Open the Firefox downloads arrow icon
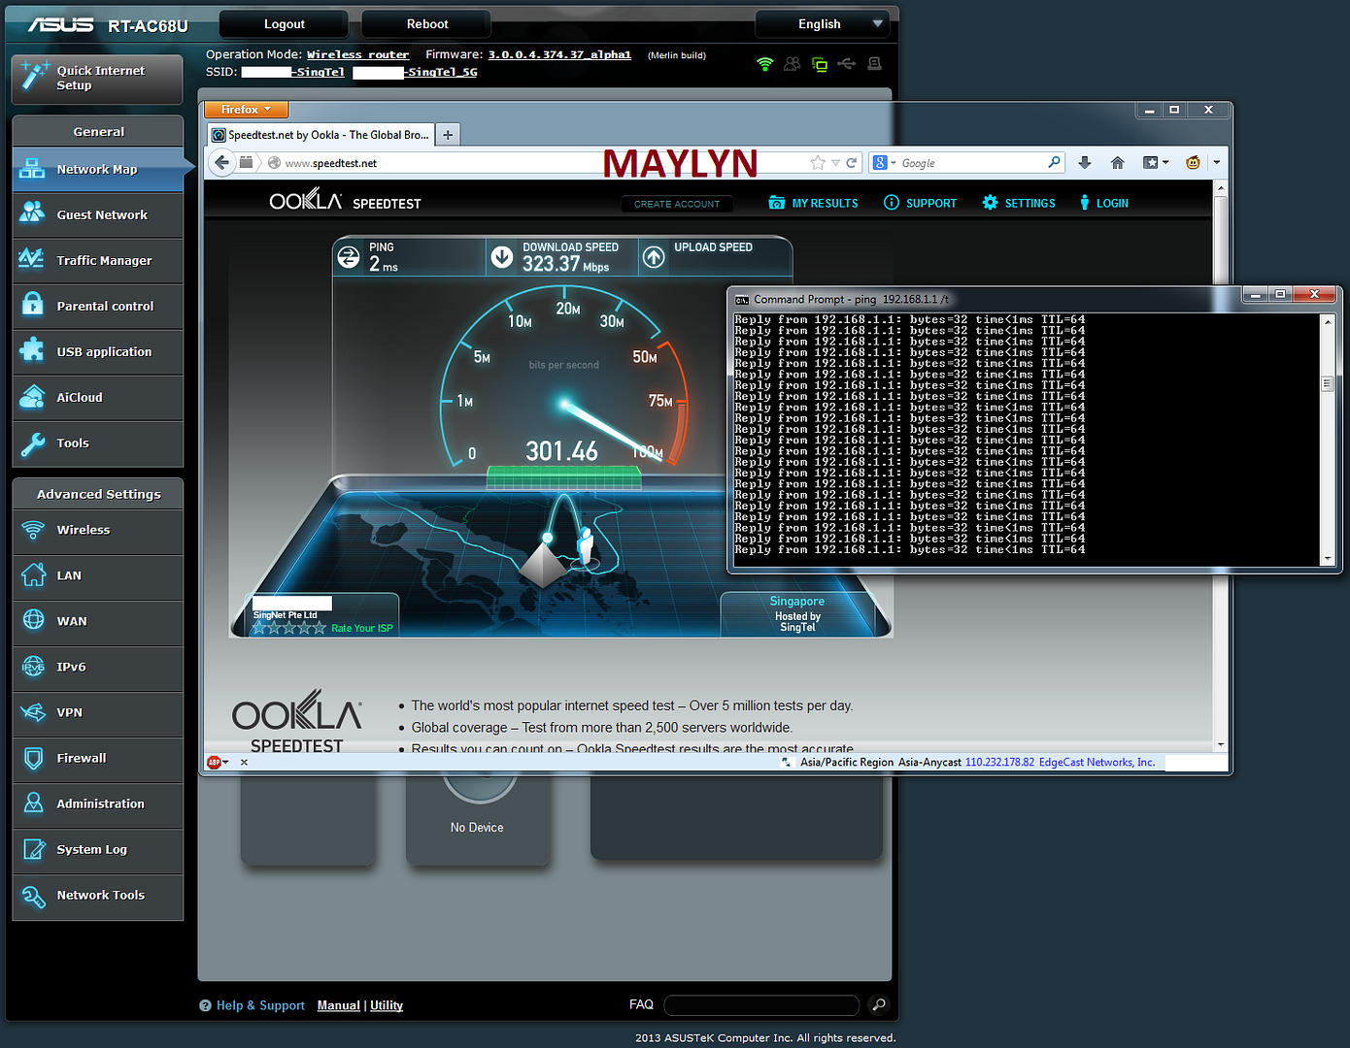Image resolution: width=1350 pixels, height=1048 pixels. [1085, 163]
